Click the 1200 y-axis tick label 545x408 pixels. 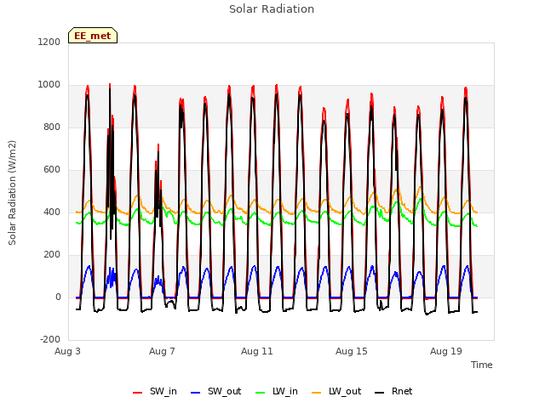[49, 42]
